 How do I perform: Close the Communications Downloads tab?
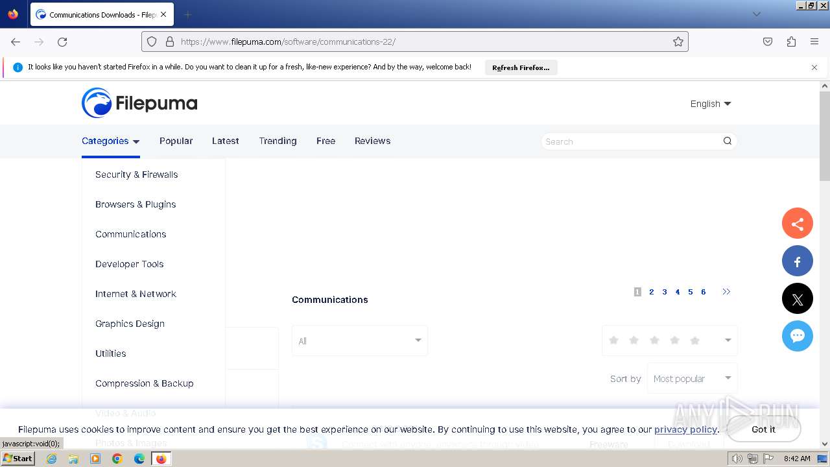163,14
